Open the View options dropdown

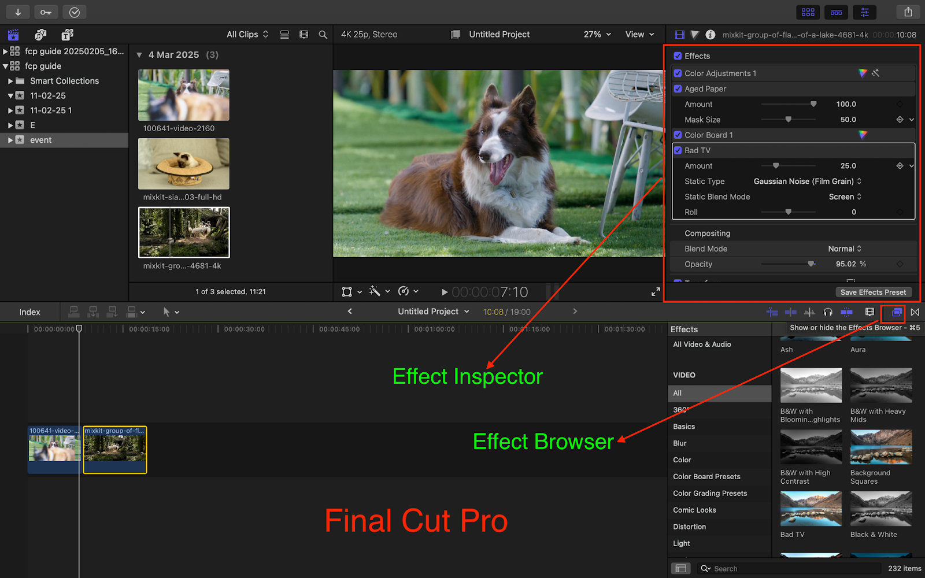coord(639,35)
